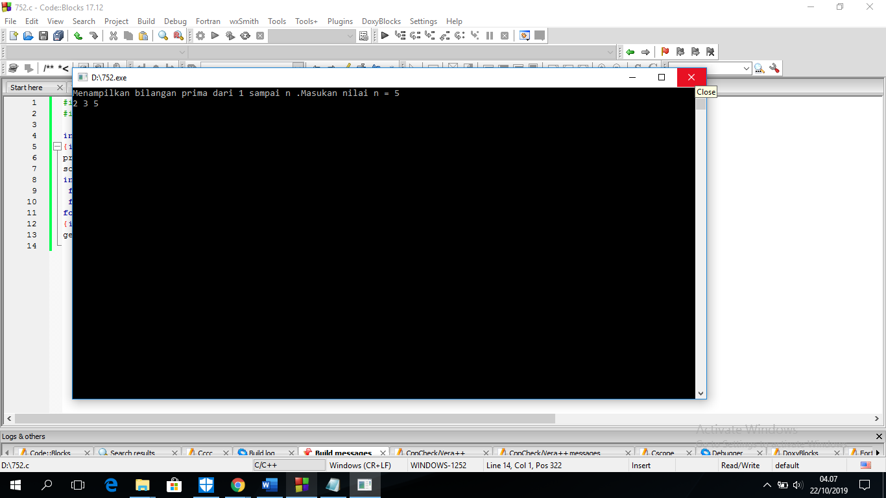The width and height of the screenshot is (886, 498).
Task: Toggle bookmark using the red flag icon
Action: coord(665,52)
